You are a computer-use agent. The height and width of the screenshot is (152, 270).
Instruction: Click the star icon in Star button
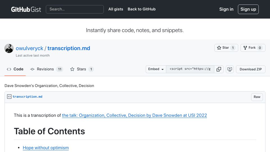point(219,48)
